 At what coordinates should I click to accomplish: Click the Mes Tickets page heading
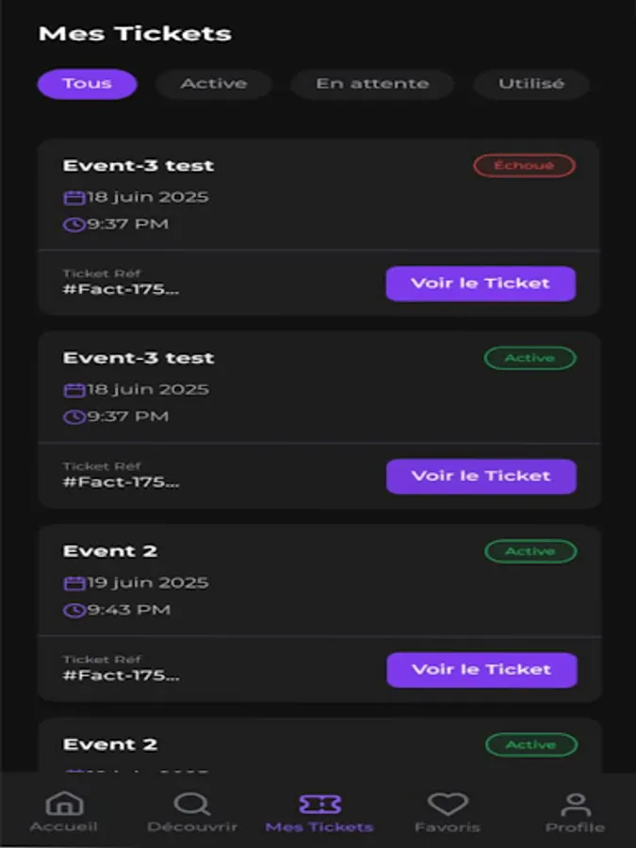[135, 34]
